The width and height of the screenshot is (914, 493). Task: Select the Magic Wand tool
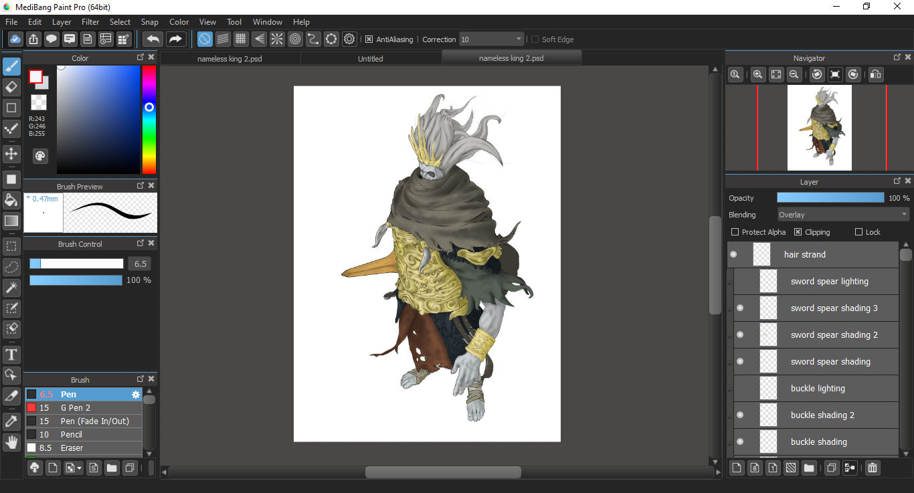pos(11,288)
